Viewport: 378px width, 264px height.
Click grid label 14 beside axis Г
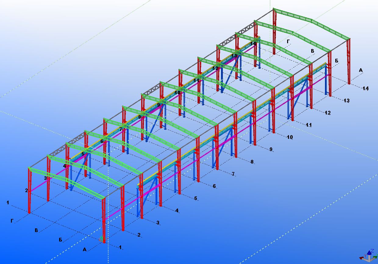pos(253,44)
